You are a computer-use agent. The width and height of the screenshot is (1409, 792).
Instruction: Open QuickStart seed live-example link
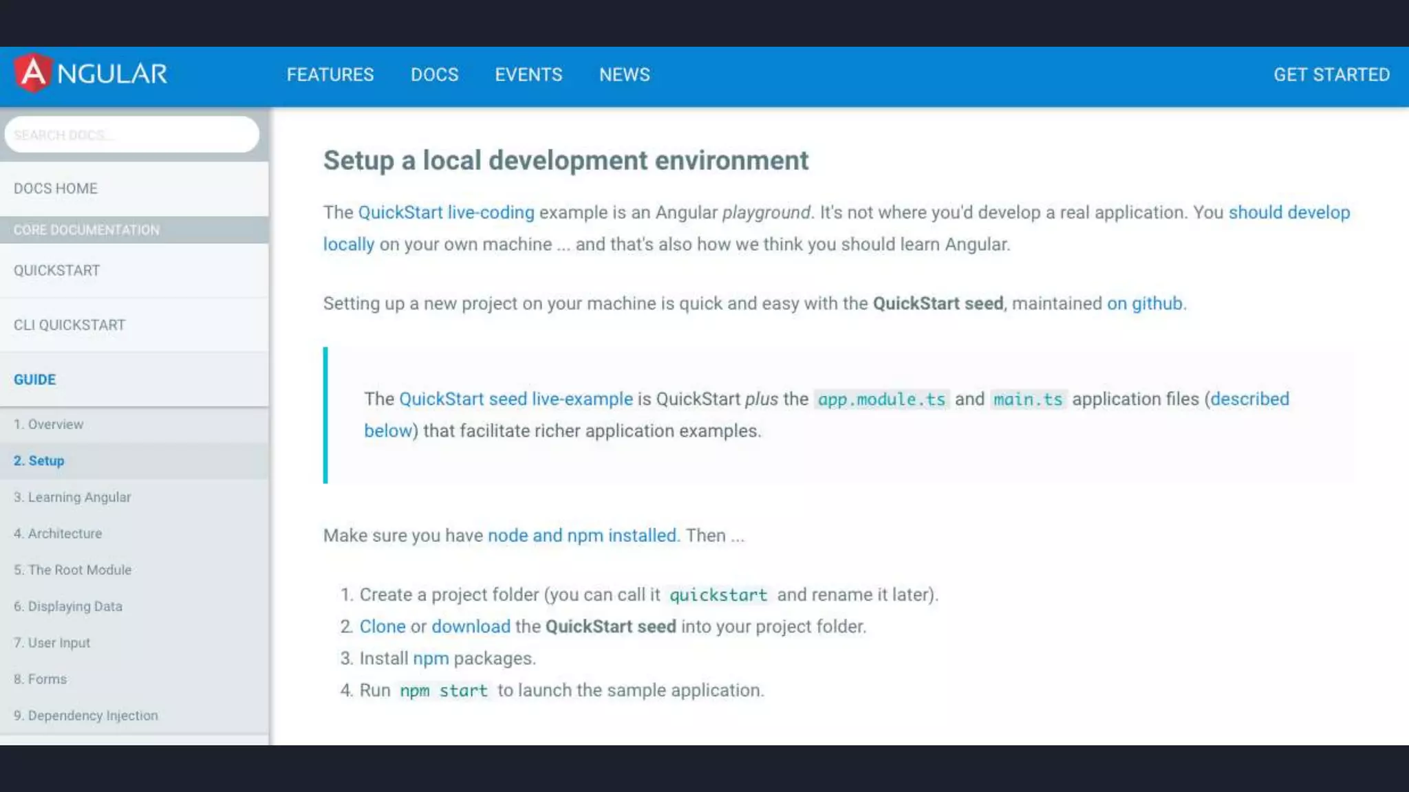click(515, 399)
